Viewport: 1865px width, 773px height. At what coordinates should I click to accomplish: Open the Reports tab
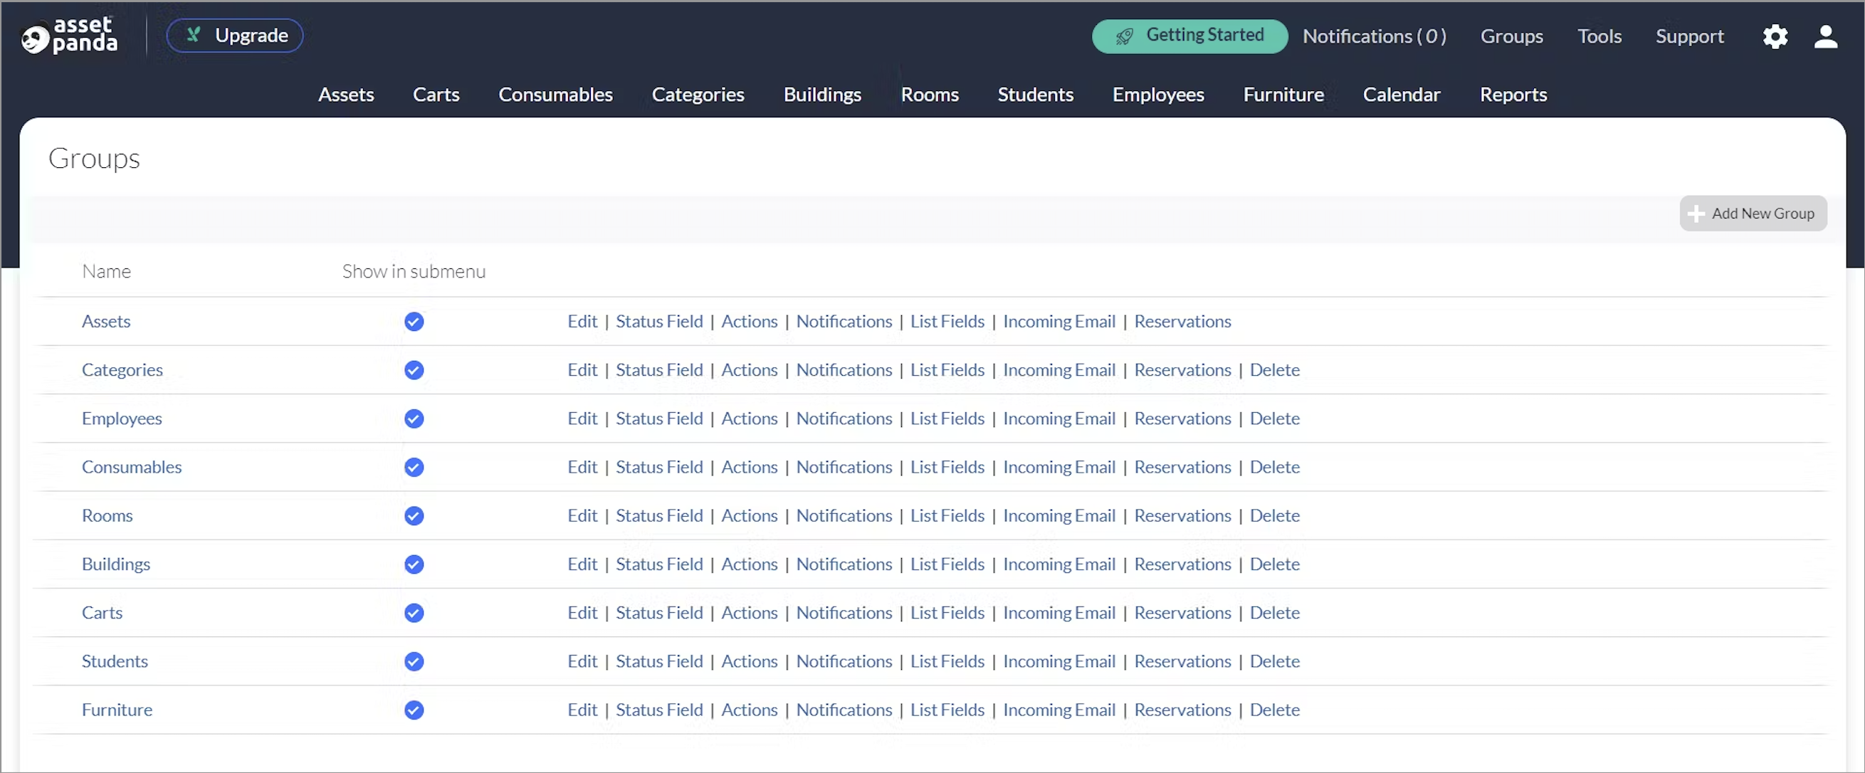(x=1513, y=94)
